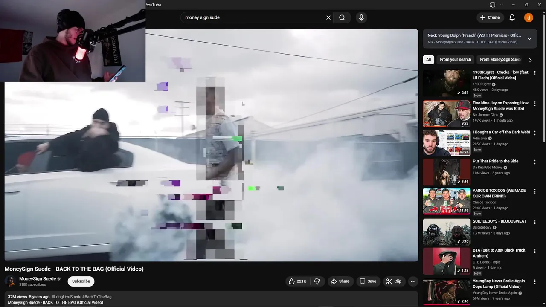Open the I Bought a Car thumbnail

tap(447, 143)
